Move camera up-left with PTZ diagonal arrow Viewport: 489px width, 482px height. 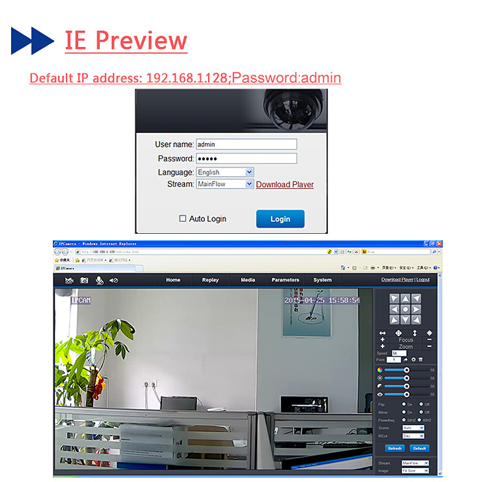click(395, 299)
